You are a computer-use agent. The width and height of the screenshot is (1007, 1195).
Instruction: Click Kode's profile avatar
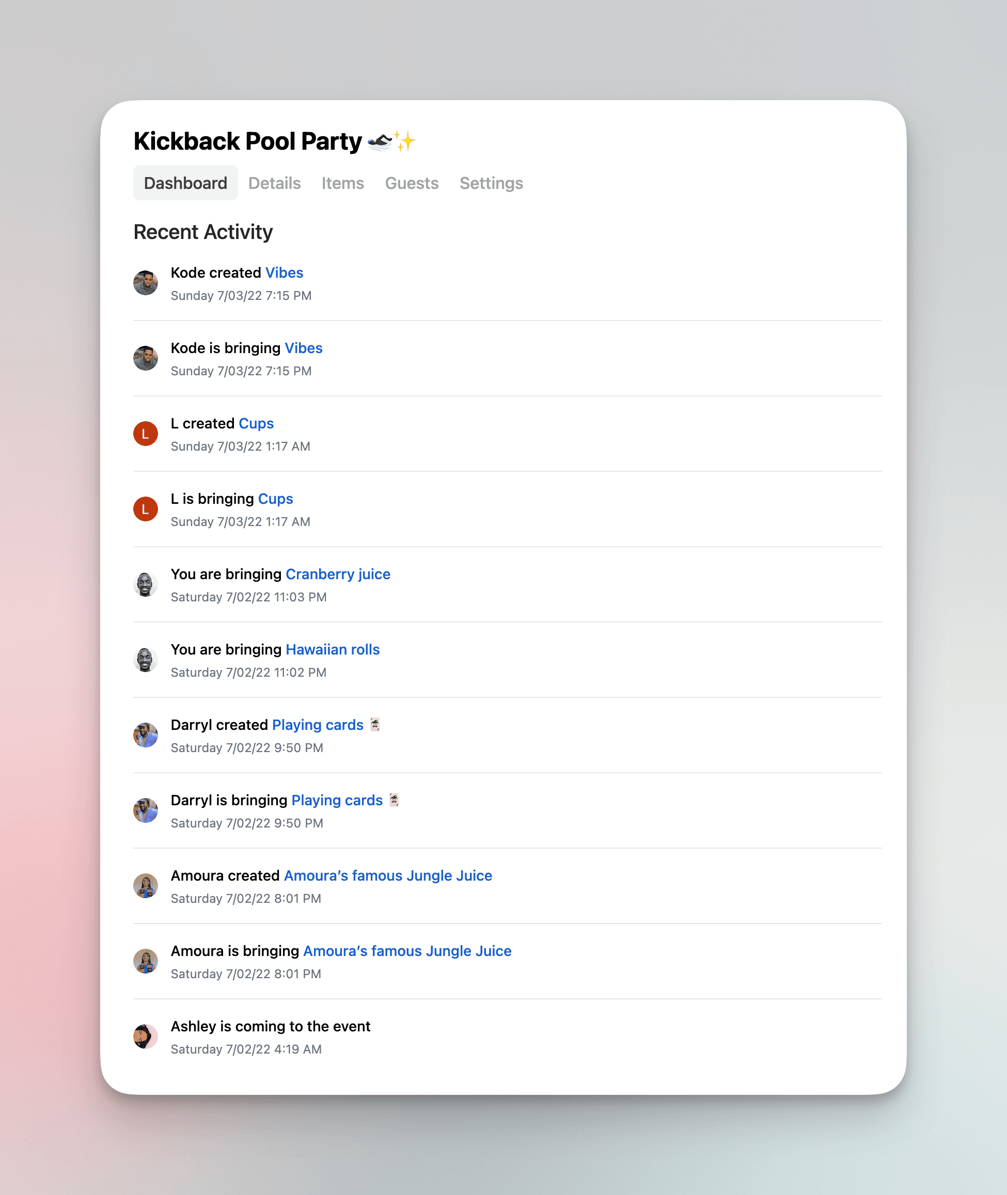[x=146, y=282]
